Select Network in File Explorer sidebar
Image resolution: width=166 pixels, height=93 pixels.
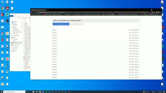pyautogui.click(x=13, y=51)
